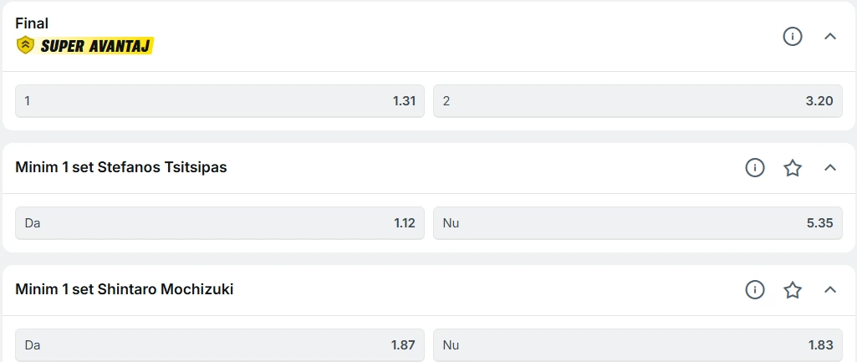Viewport: 857px width, 362px height.
Task: Show info for Mochizuki minimum 1 set market
Action: click(755, 290)
